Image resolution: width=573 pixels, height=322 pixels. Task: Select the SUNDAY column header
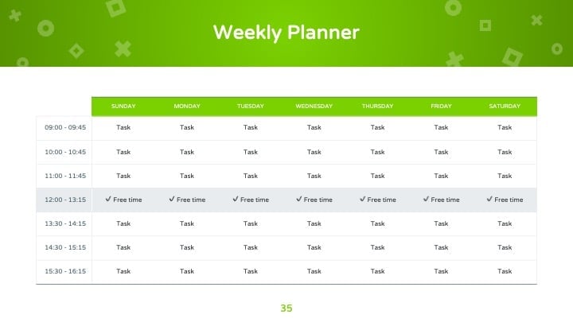click(x=123, y=107)
